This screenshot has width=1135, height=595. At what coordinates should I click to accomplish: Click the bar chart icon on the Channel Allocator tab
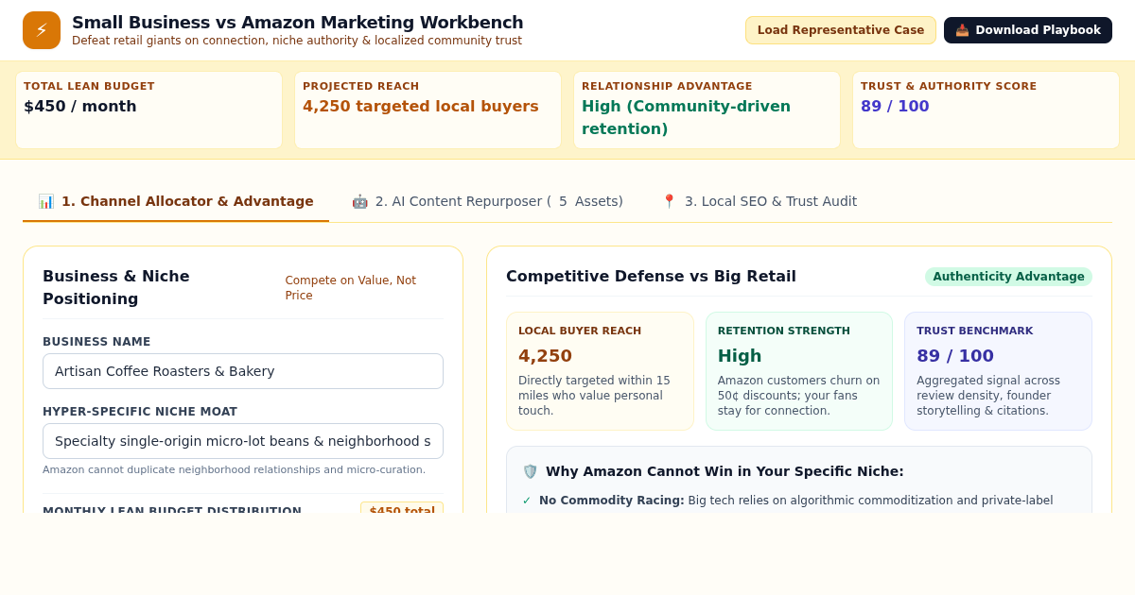[45, 201]
